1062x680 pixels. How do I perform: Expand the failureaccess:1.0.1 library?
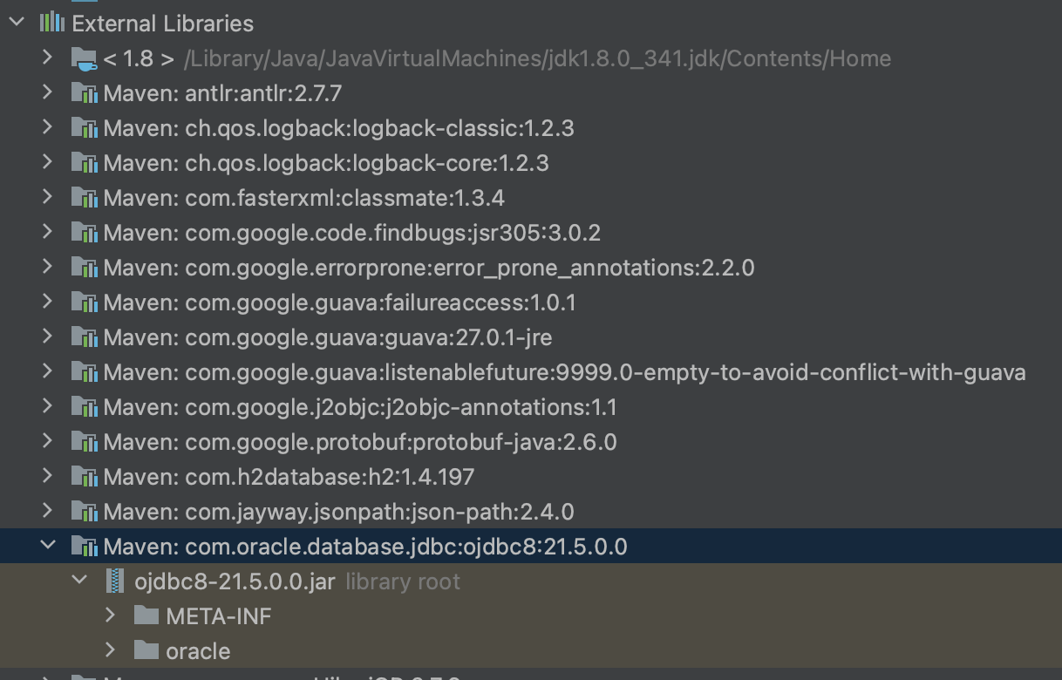(48, 302)
